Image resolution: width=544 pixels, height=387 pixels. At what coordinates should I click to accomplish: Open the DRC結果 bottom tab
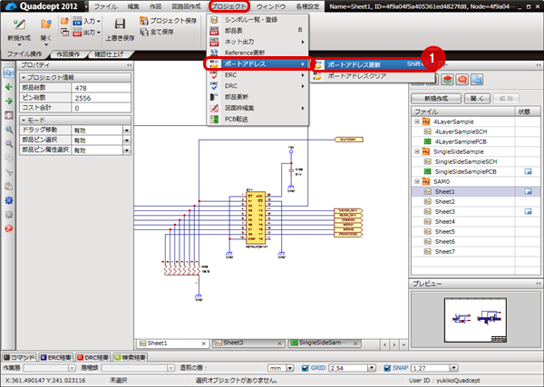(92, 357)
